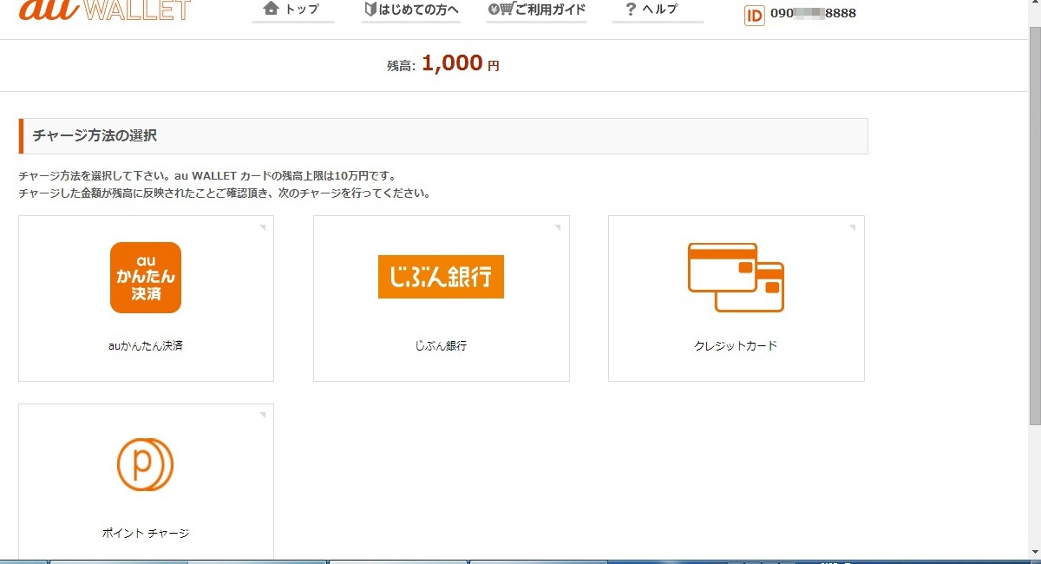Click the house icon beside トップ
Viewport: 1041px width, 564px height.
click(x=272, y=9)
